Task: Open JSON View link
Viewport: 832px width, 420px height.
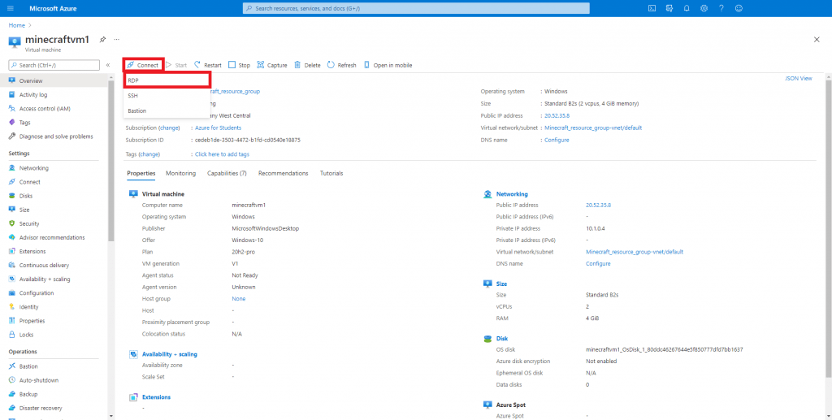Action: tap(798, 79)
